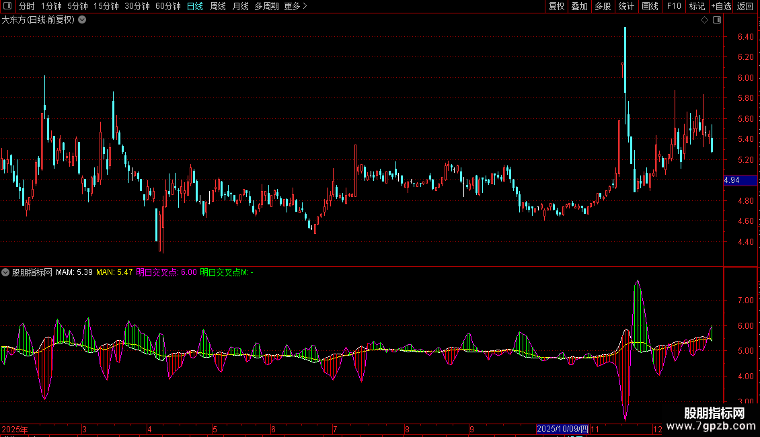Click the 明日交叉点: 6.00 label
This screenshot has height=437, width=760.
click(x=166, y=272)
